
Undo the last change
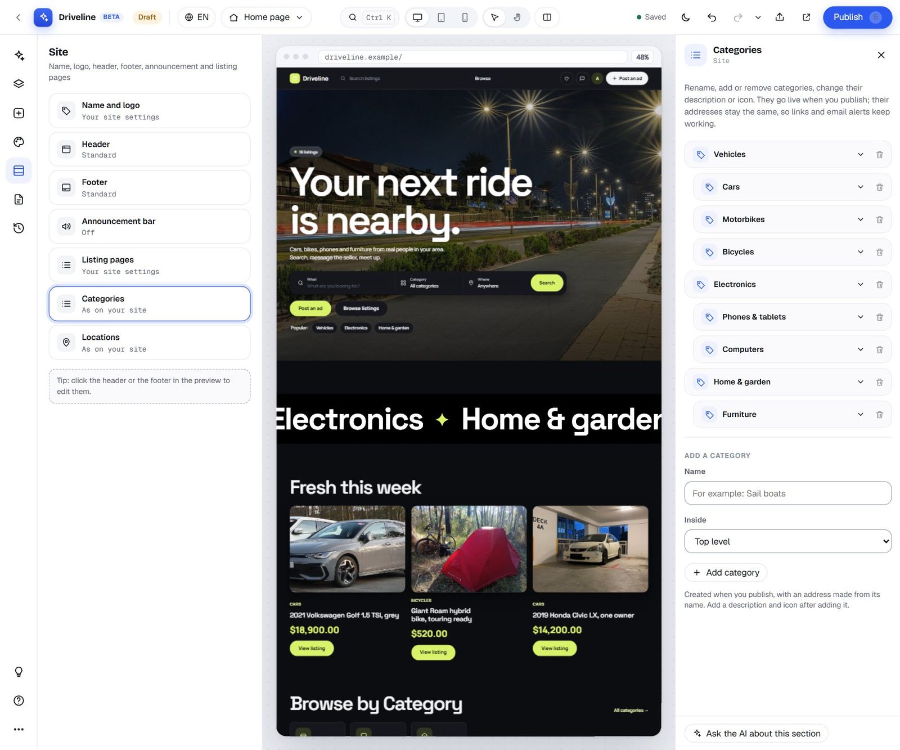(712, 17)
